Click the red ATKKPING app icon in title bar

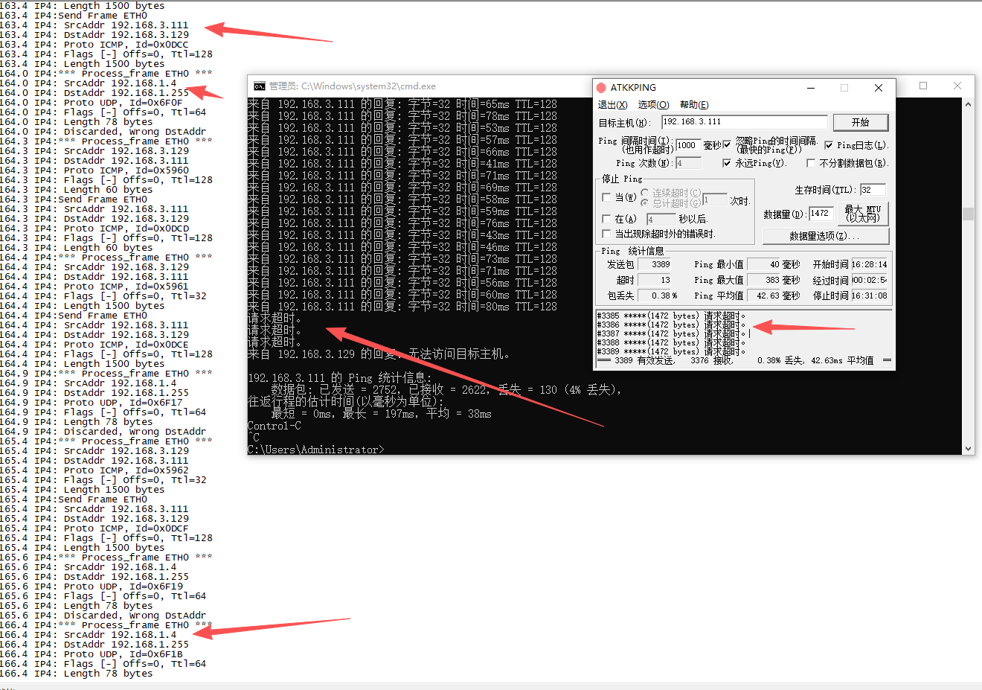[x=601, y=88]
